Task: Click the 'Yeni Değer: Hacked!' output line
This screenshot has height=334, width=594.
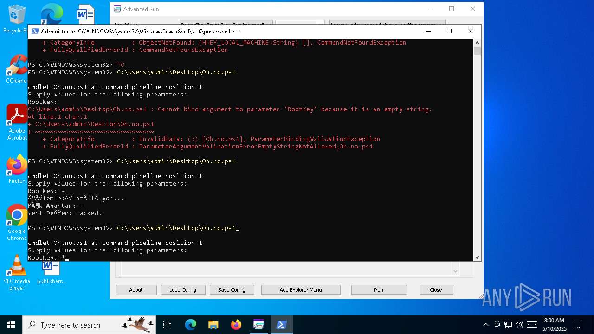Action: tap(65, 213)
